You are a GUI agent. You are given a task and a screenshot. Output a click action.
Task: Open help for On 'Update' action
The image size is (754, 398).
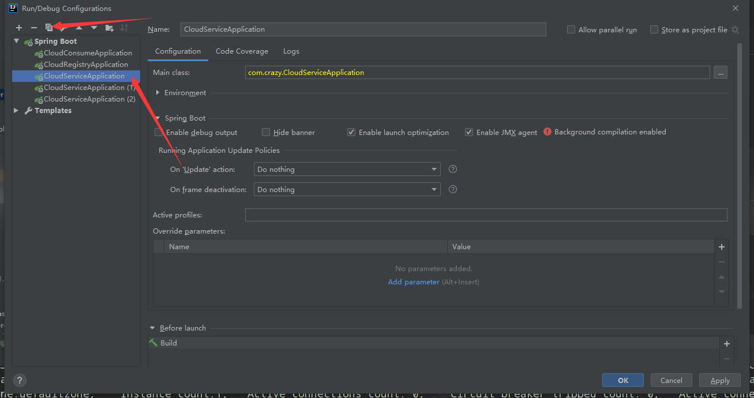[453, 169]
